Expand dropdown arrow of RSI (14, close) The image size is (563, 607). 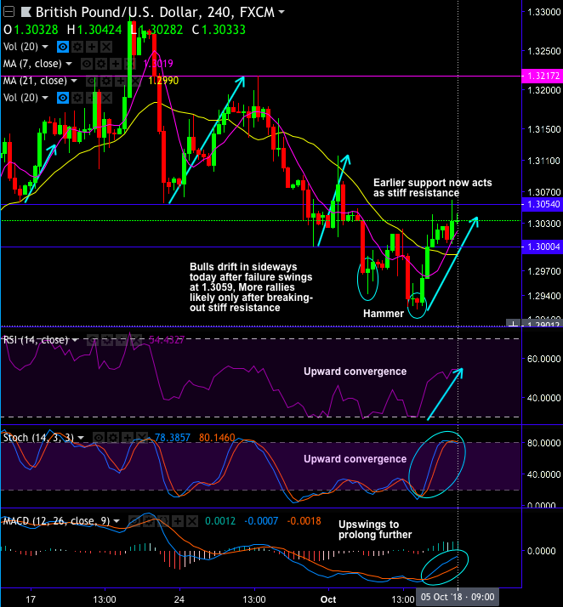[75, 340]
